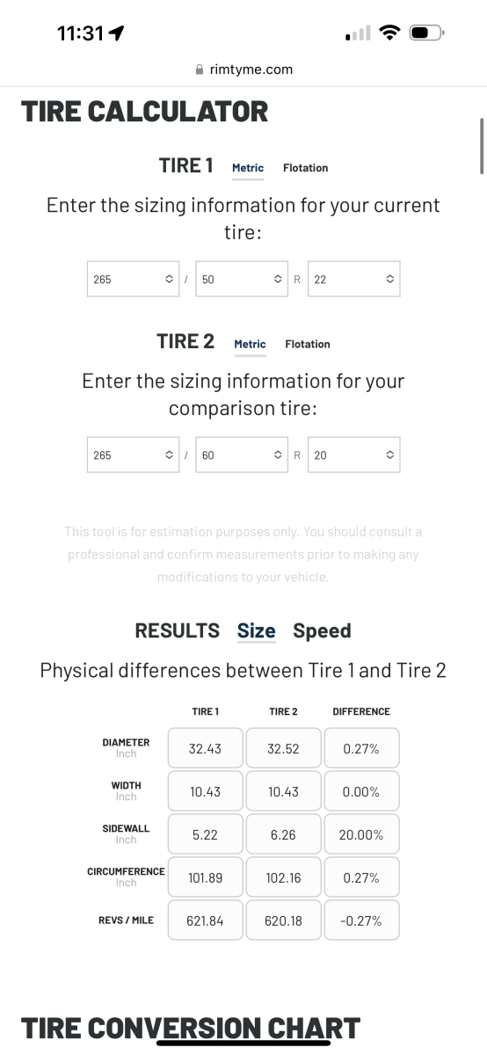Select Metric for Tire 2
This screenshot has height=1055, width=487.
pyautogui.click(x=250, y=344)
